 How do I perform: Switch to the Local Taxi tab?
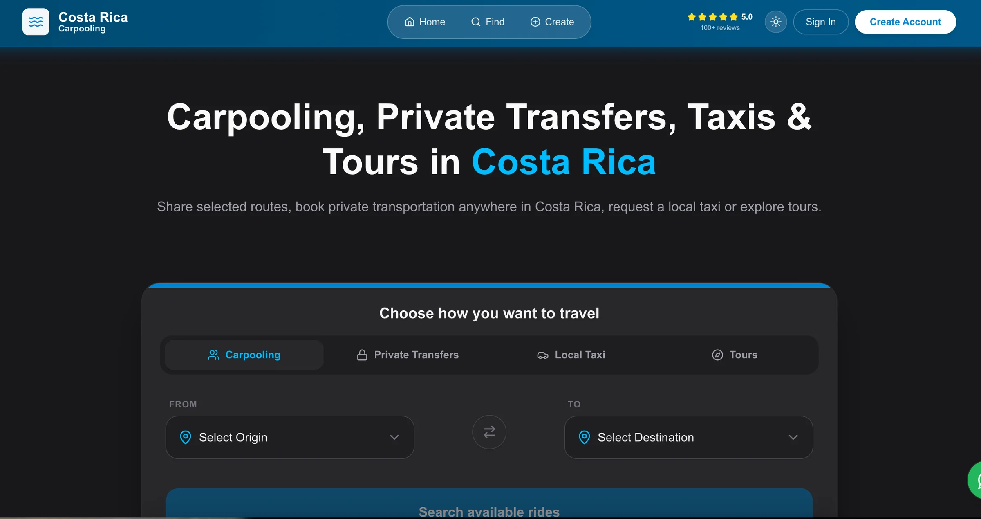click(571, 355)
